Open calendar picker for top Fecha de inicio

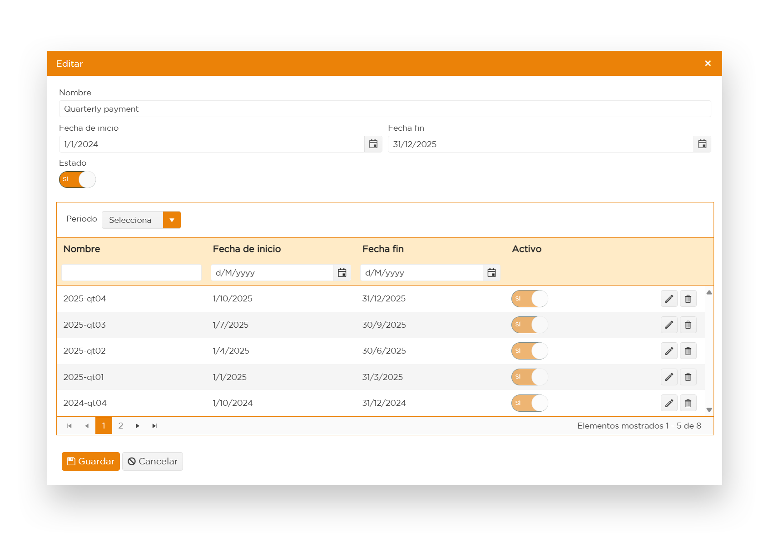[x=373, y=144]
